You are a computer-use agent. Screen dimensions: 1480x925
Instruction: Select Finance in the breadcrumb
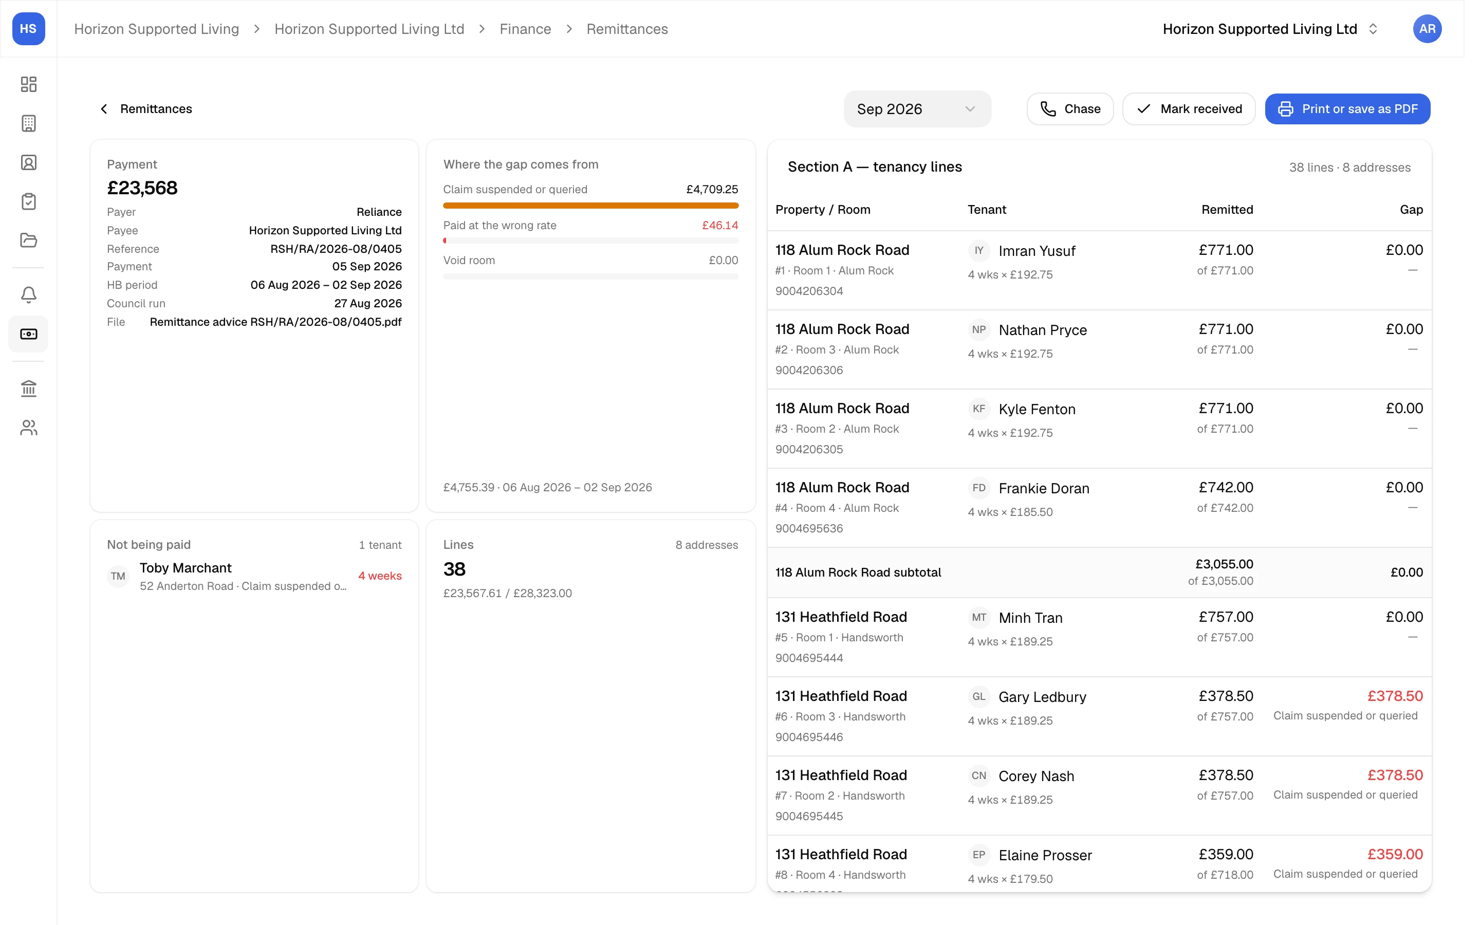pos(525,29)
